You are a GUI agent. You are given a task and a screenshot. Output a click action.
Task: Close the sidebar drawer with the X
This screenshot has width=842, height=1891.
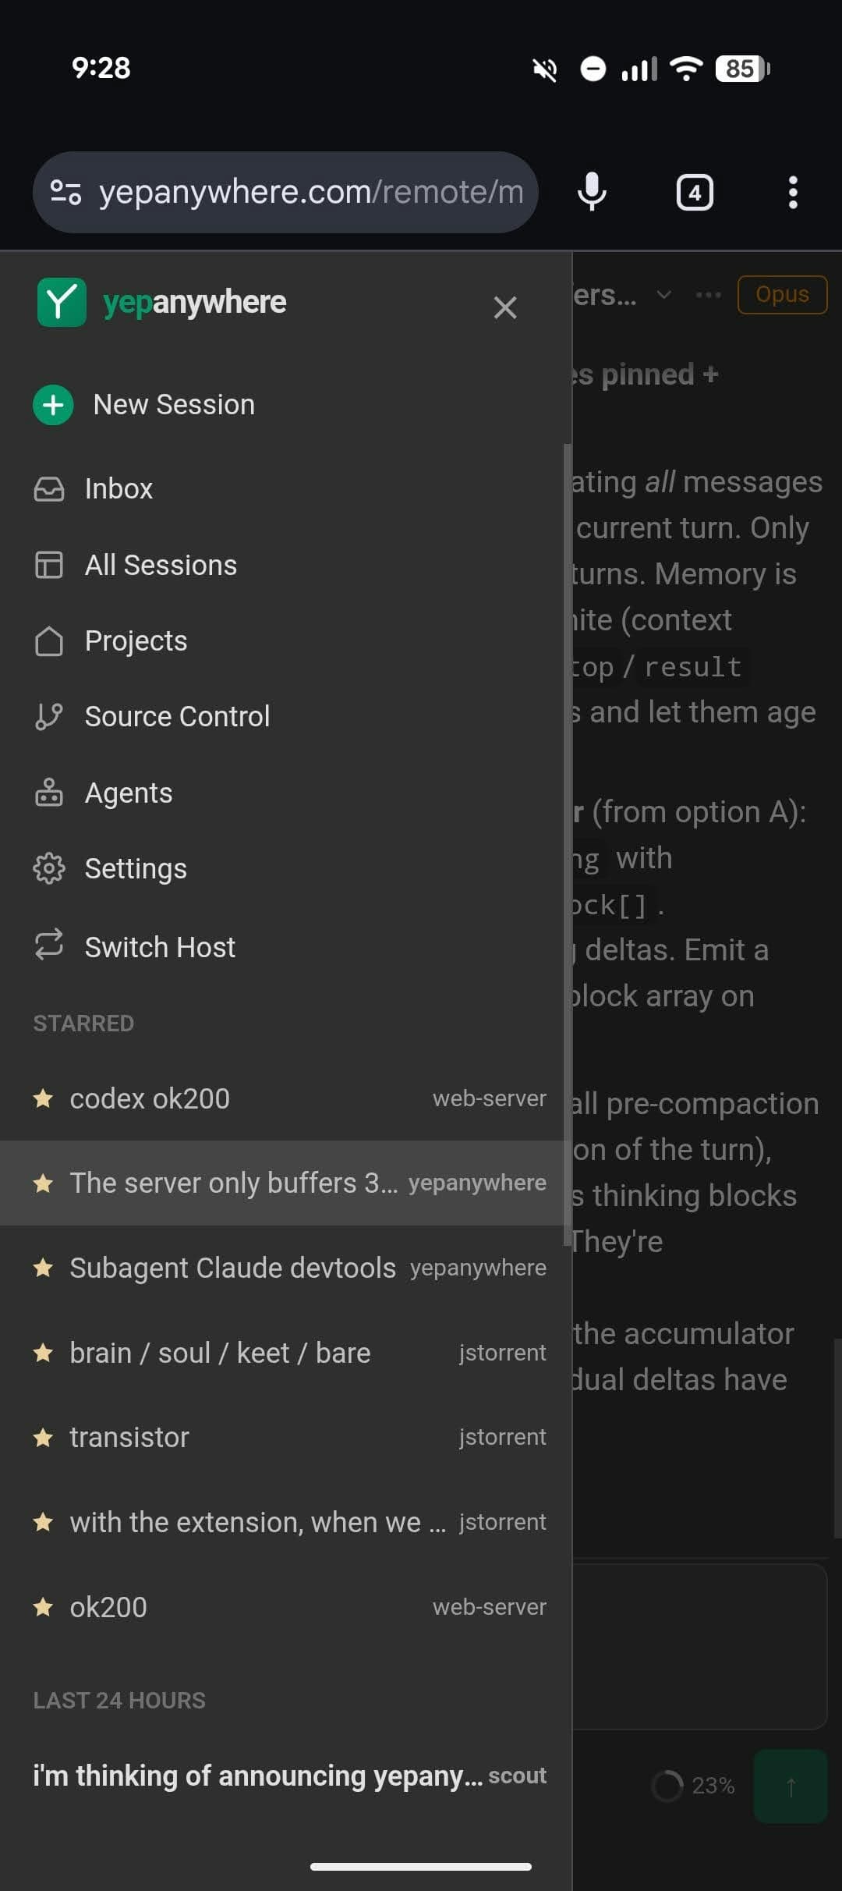(x=505, y=307)
